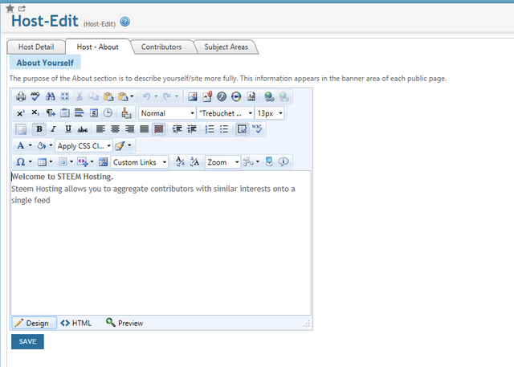Viewport: 514px width, 367px height.
Task: Align text to the right
Action: (x=129, y=129)
